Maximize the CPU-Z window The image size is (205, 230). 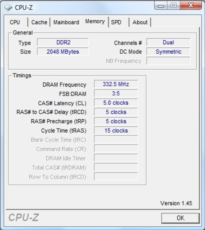(173, 6)
